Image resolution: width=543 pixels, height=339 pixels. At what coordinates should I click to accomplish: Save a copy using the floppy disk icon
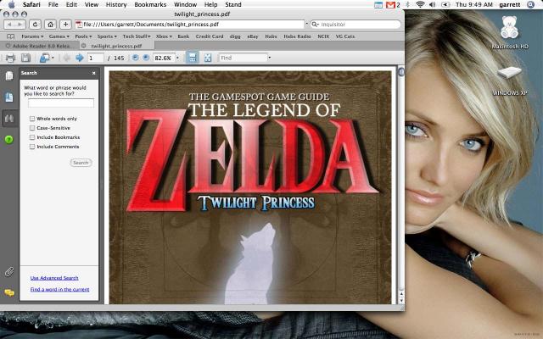point(26,58)
